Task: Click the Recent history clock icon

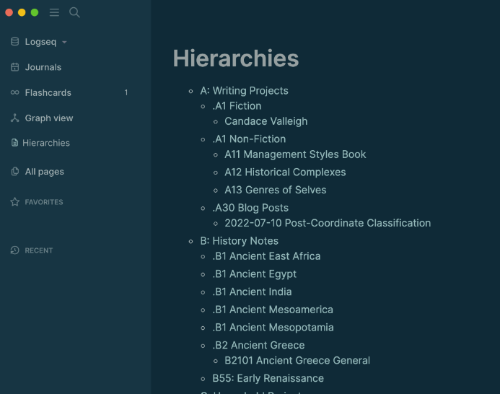Action: tap(14, 250)
